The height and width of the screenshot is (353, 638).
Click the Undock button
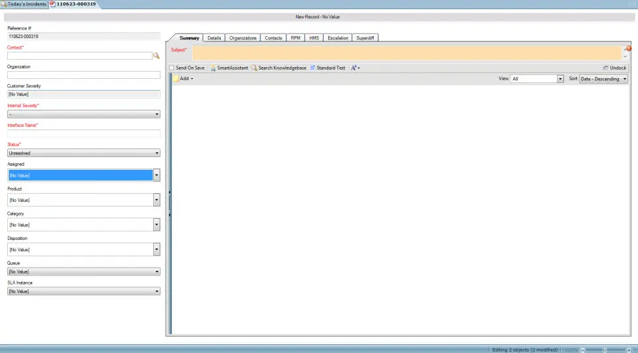(614, 68)
